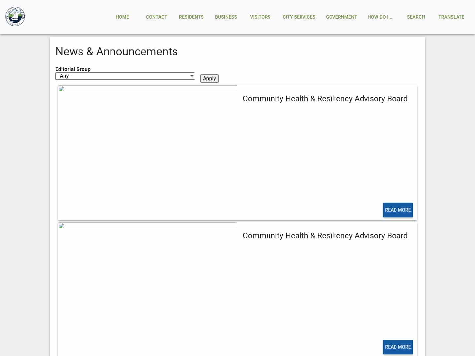
Task: Open the CITY SERVICES menu
Action: 299,17
